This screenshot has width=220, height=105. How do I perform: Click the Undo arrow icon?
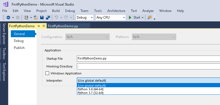[56, 17]
